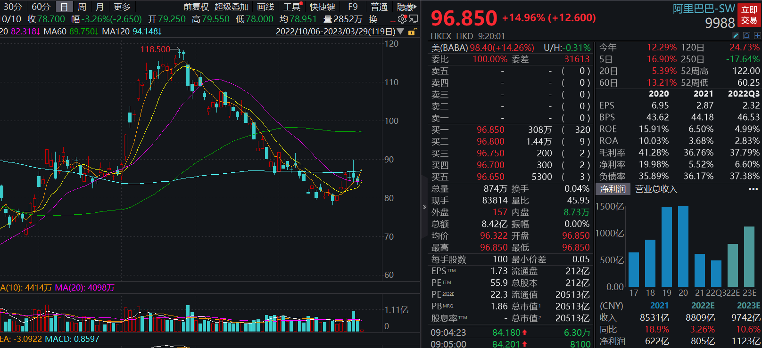Click the 立即交易 trade button
The image size is (762, 348).
(749, 15)
